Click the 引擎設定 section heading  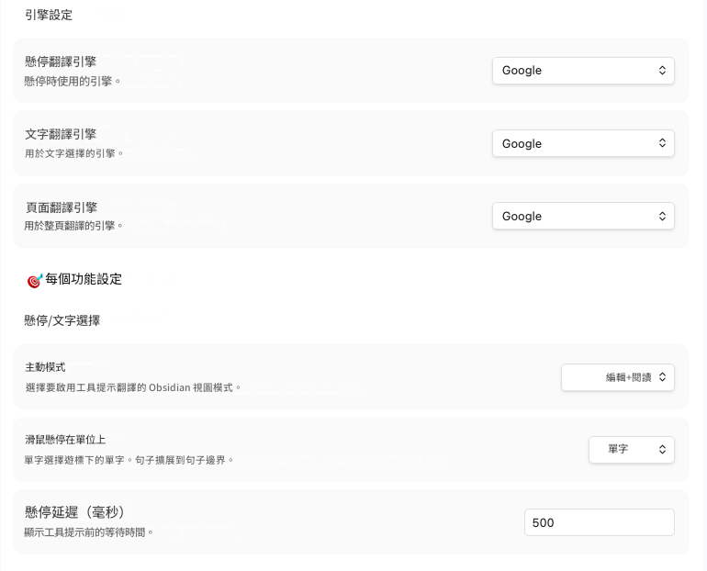[49, 15]
